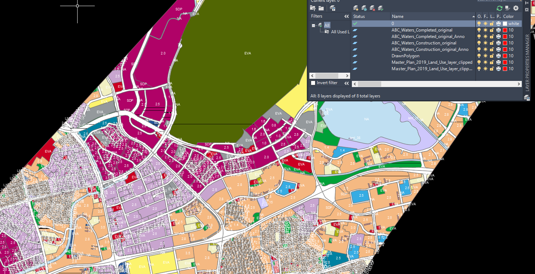The image size is (535, 274).
Task: Turn off DrawnPolygon layer lightbulb
Action: [x=479, y=56]
